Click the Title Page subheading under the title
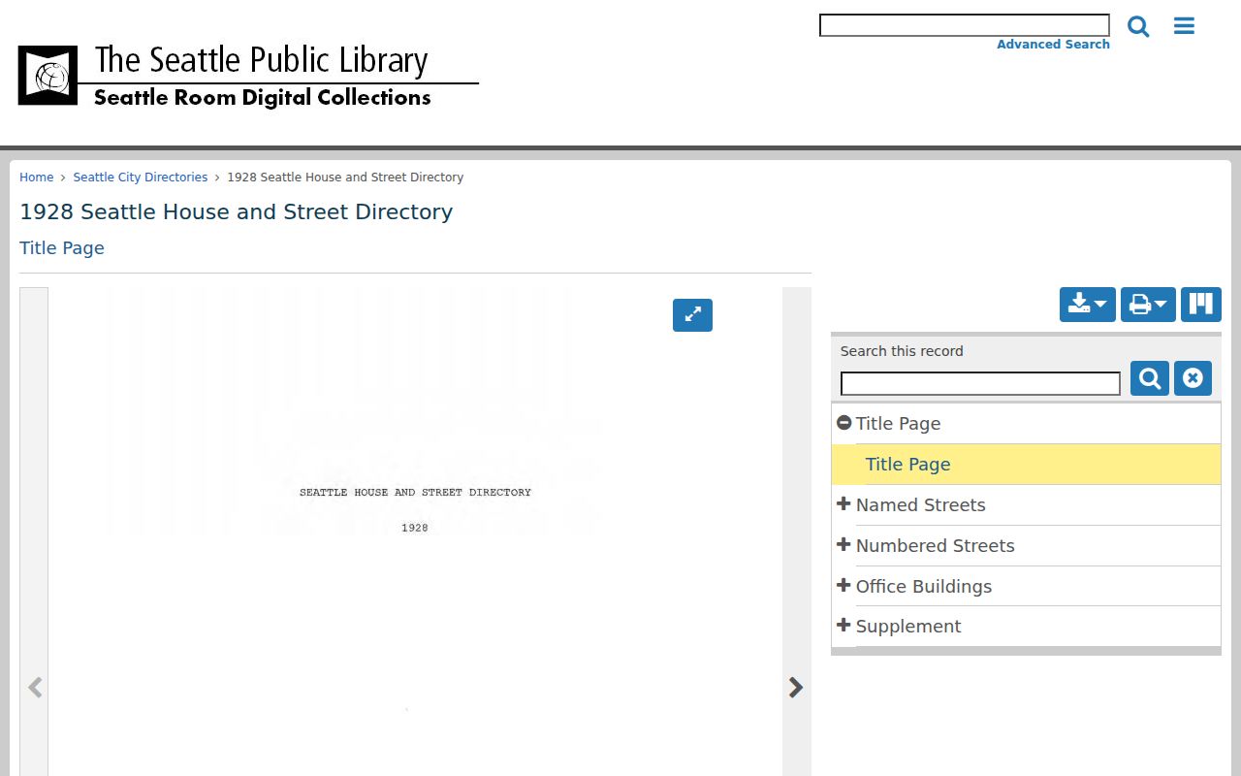1241x776 pixels. 62,248
